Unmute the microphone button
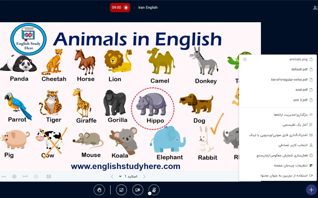Screen dimensions: 318x198 coord(154,189)
